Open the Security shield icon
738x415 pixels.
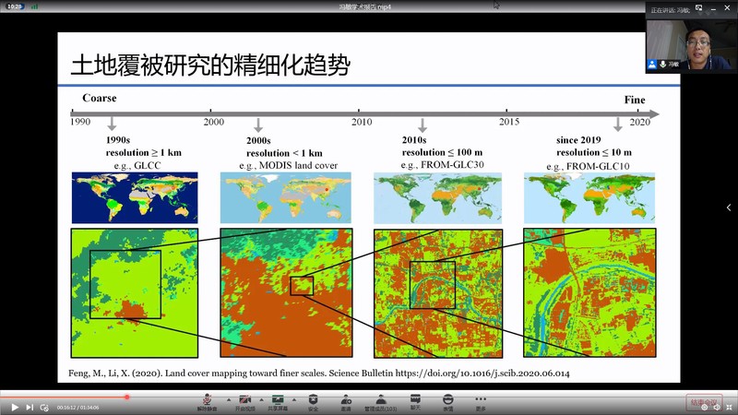[313, 400]
